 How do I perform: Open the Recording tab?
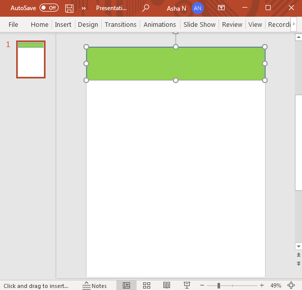pyautogui.click(x=279, y=24)
